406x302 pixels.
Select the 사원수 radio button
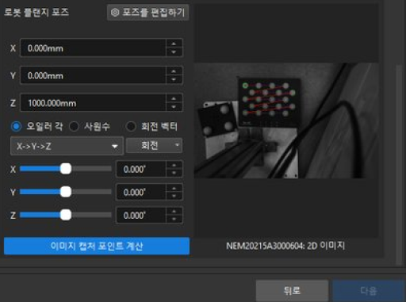click(74, 127)
